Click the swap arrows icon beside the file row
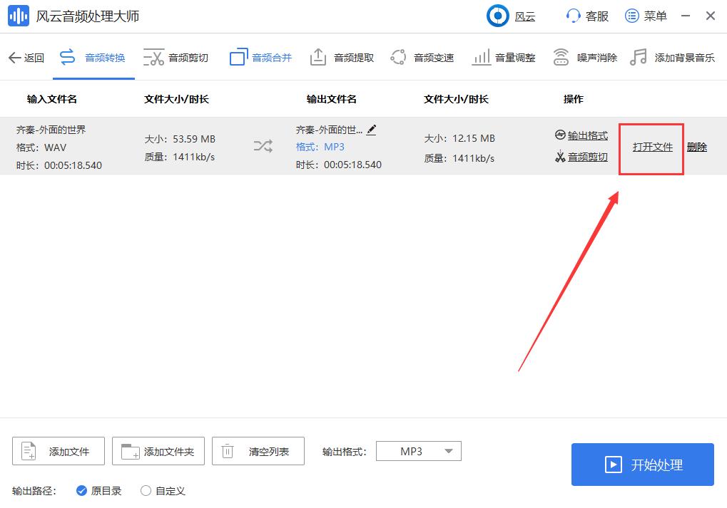Screen dimensions: 727x508 coord(263,145)
